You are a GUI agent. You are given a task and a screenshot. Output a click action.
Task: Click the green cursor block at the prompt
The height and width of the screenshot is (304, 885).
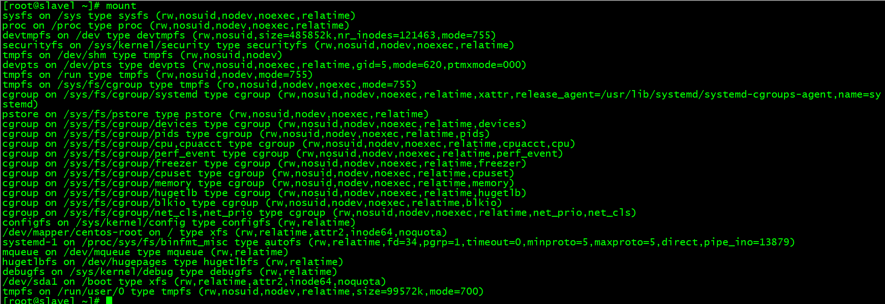[x=109, y=300]
